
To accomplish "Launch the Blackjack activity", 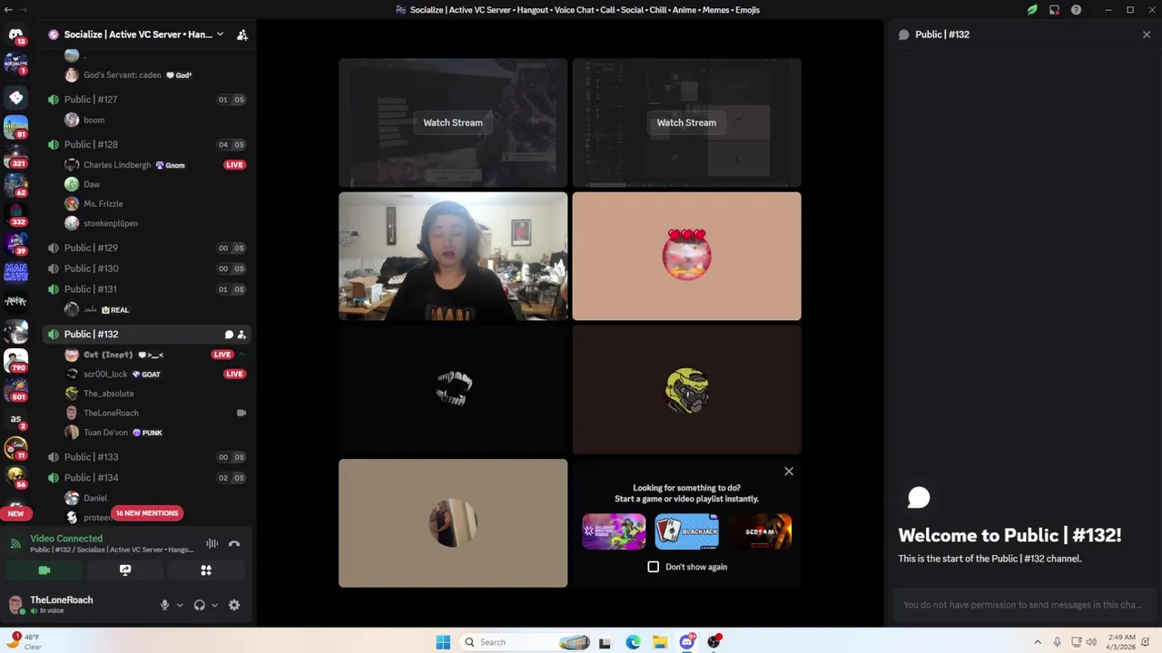I will [686, 531].
